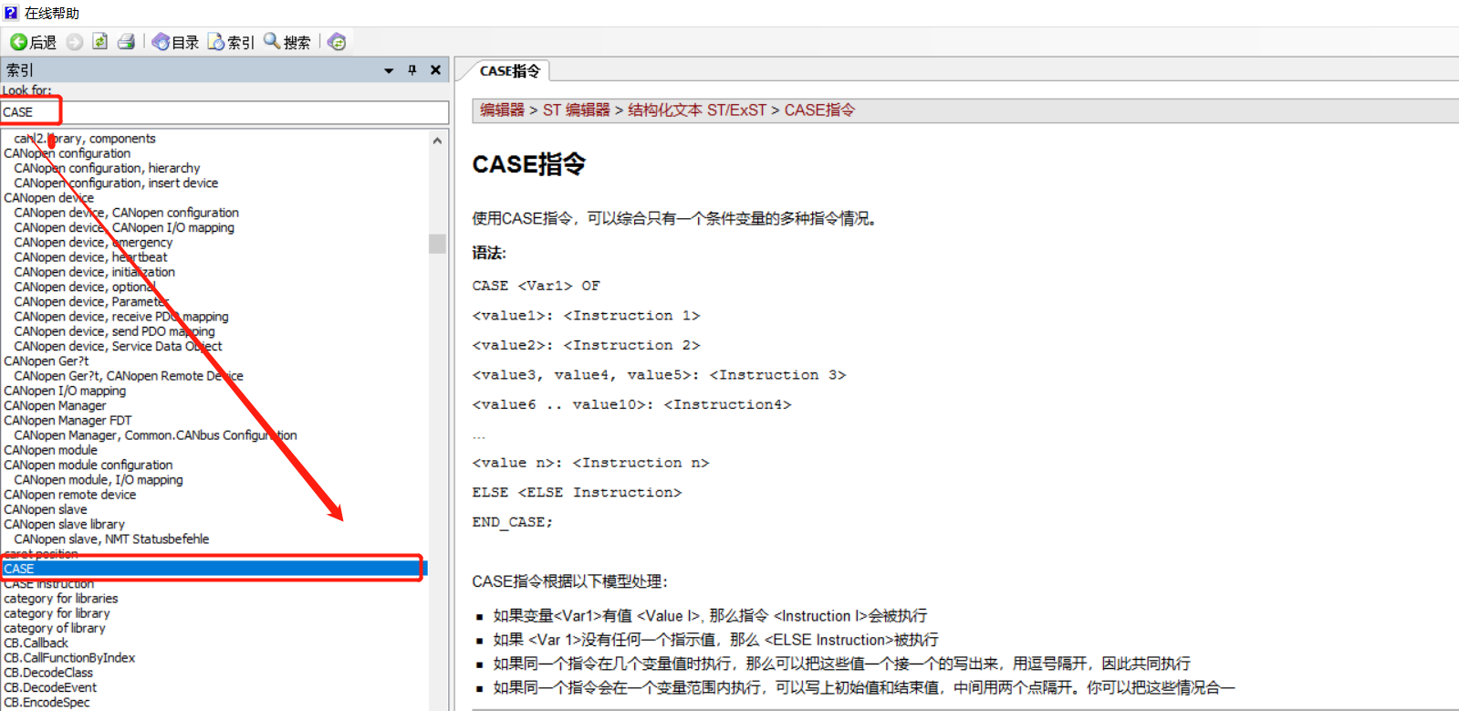Go back with the 后退 button
1459x711 pixels.
[34, 42]
